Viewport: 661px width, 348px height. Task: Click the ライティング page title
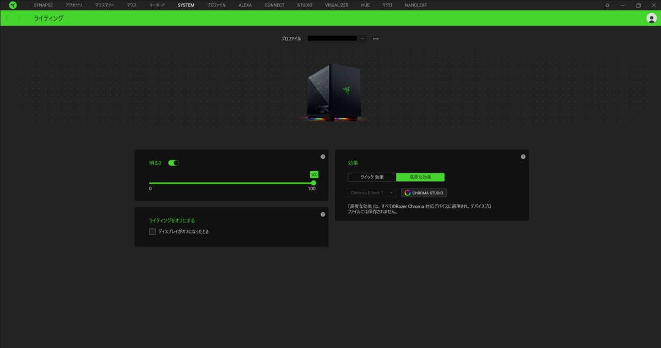click(48, 18)
